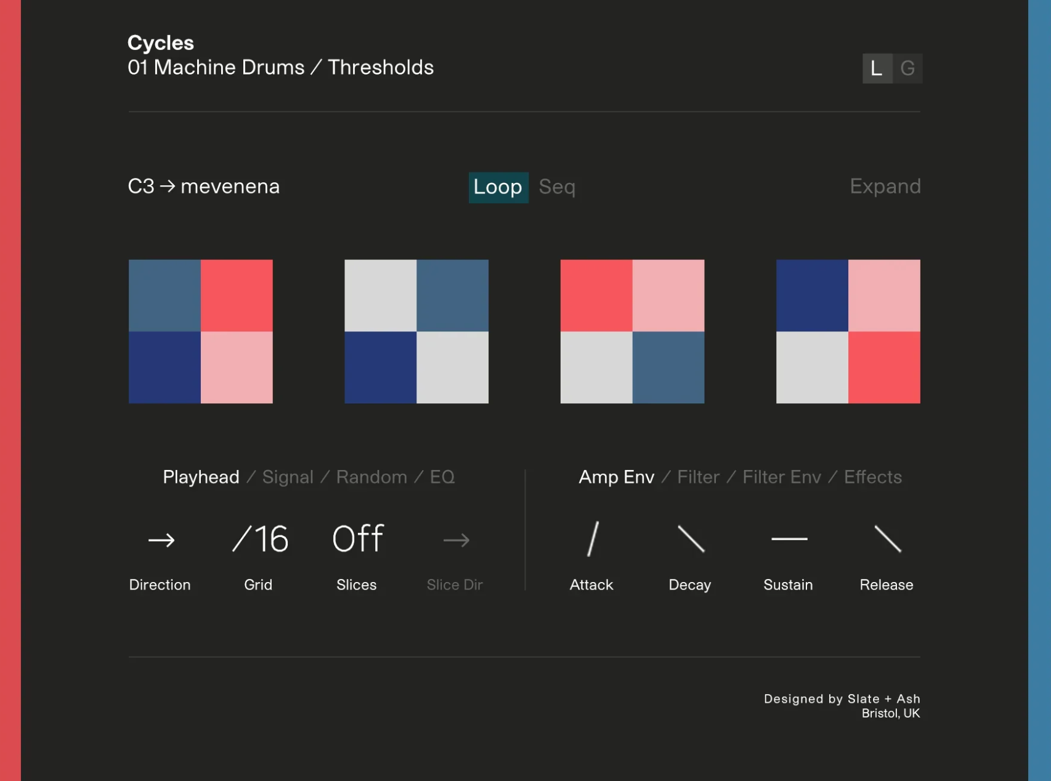
Task: Click the /16 Grid value
Action: [x=260, y=539]
